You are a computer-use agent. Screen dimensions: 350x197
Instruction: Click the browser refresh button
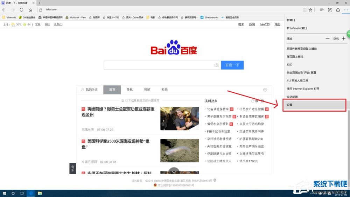coord(22,10)
